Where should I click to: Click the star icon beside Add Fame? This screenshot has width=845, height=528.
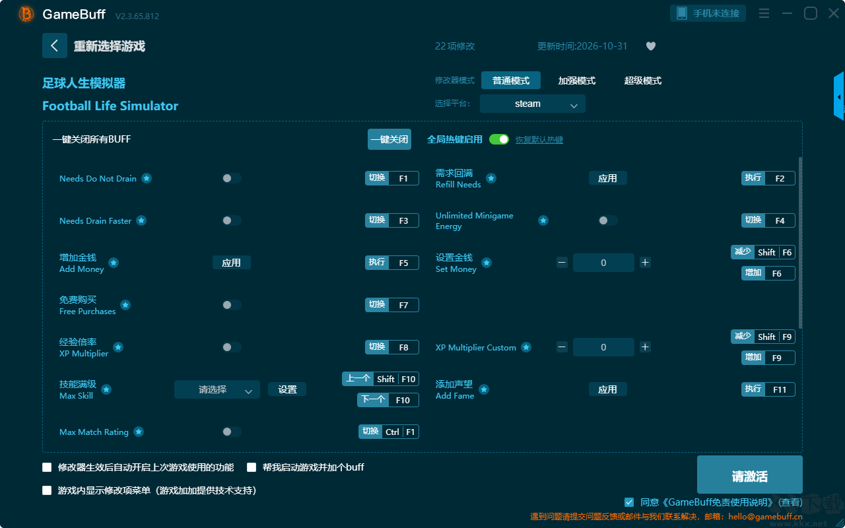point(484,389)
